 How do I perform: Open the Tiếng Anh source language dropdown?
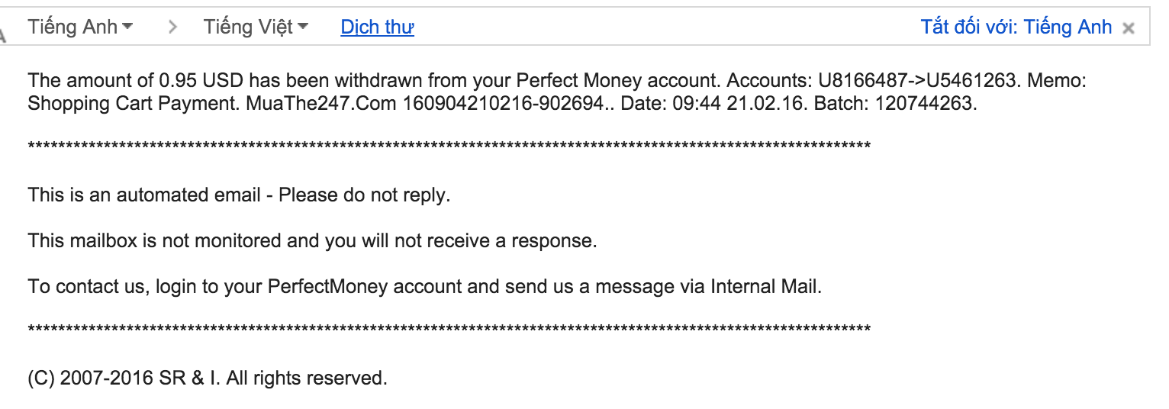(80, 27)
